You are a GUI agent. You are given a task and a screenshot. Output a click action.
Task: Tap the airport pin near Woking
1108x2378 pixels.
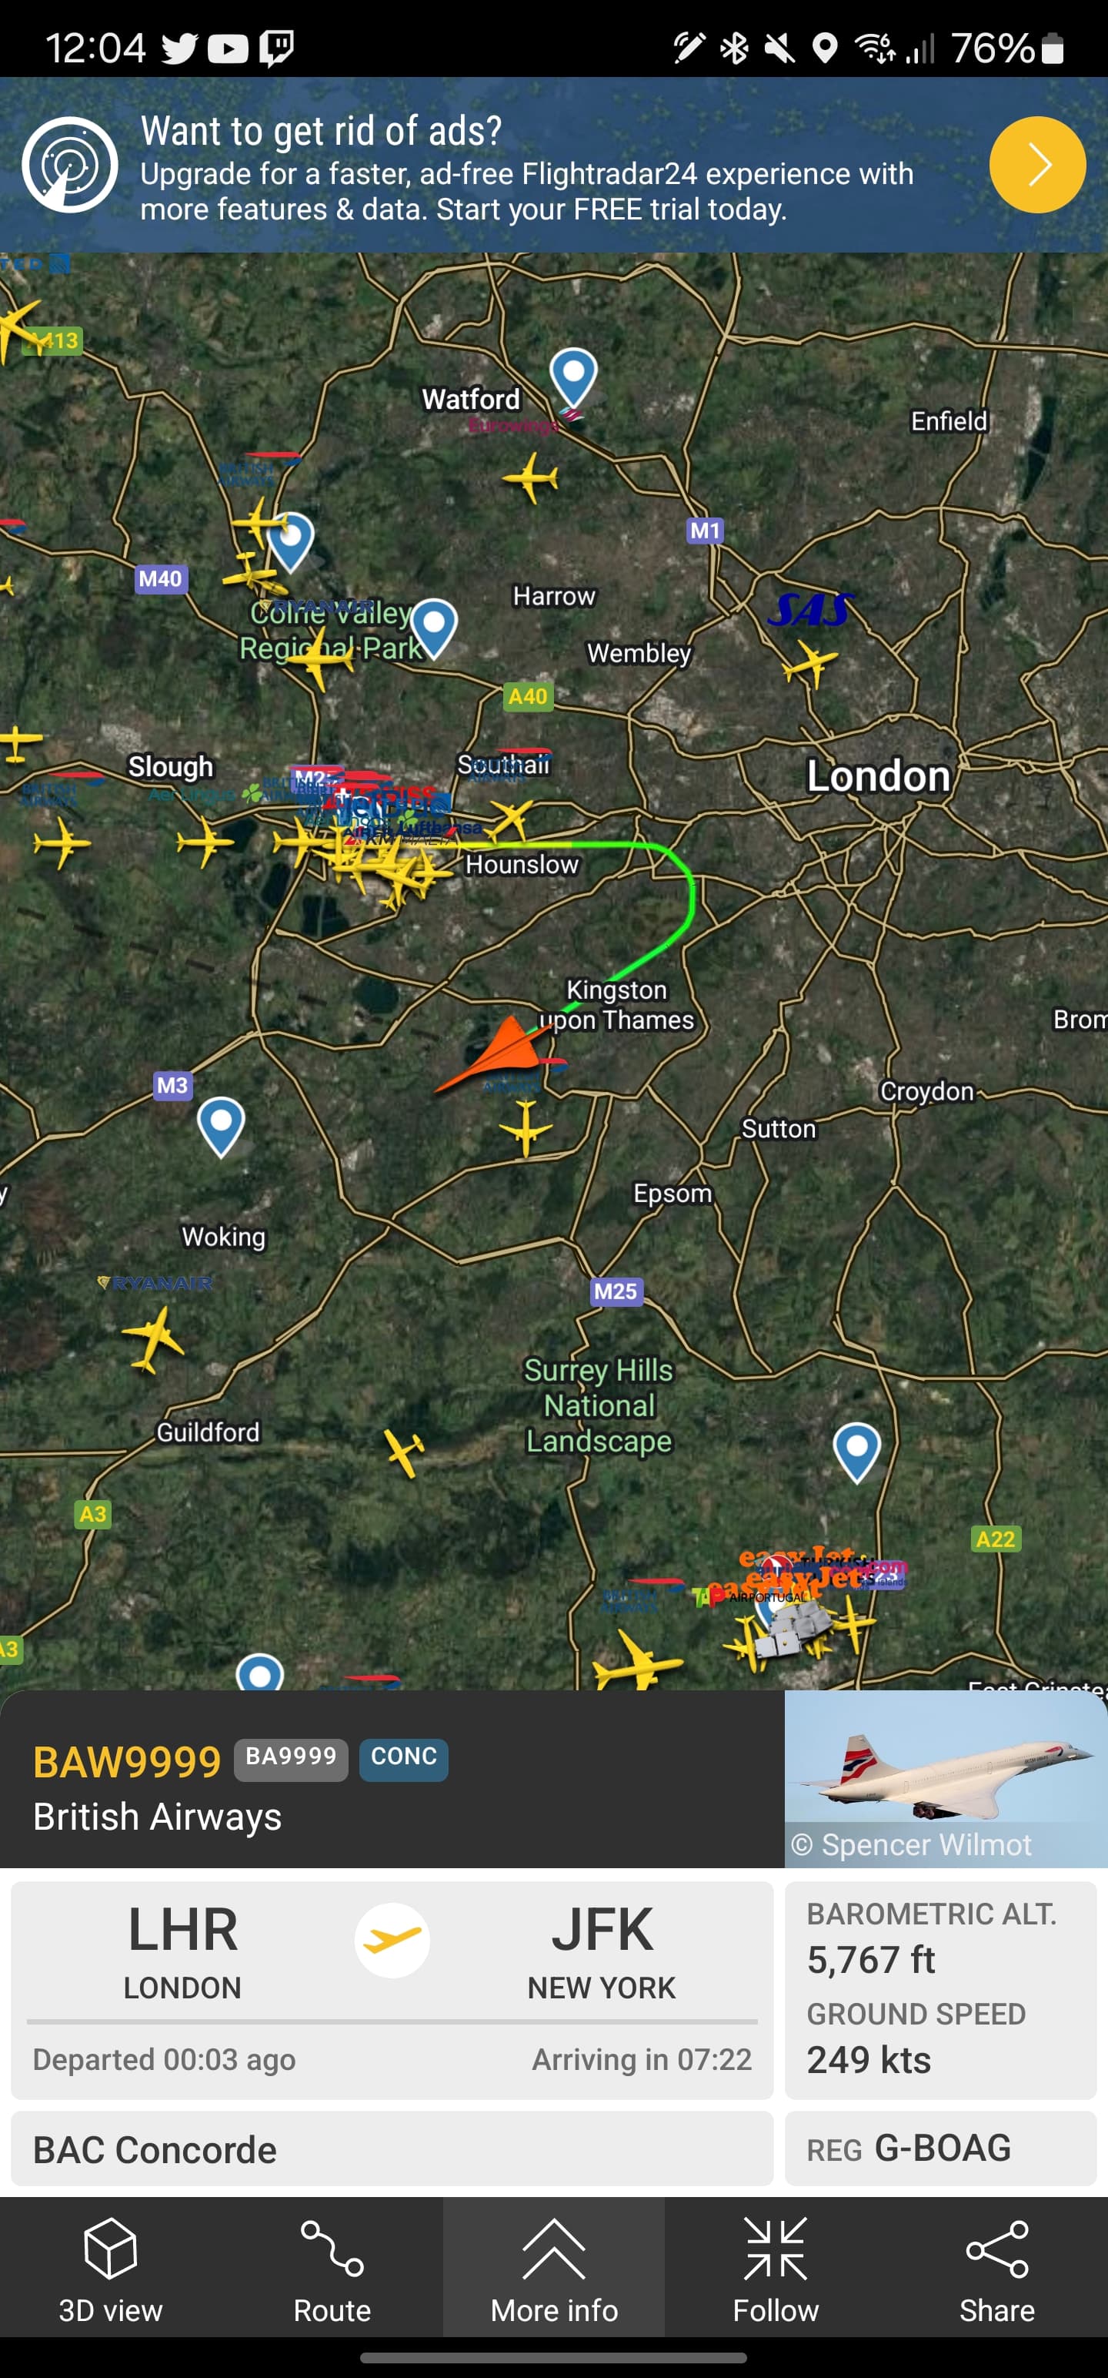click(x=221, y=1126)
